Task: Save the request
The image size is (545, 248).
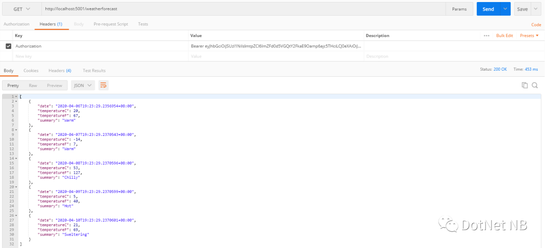Action: [x=522, y=9]
